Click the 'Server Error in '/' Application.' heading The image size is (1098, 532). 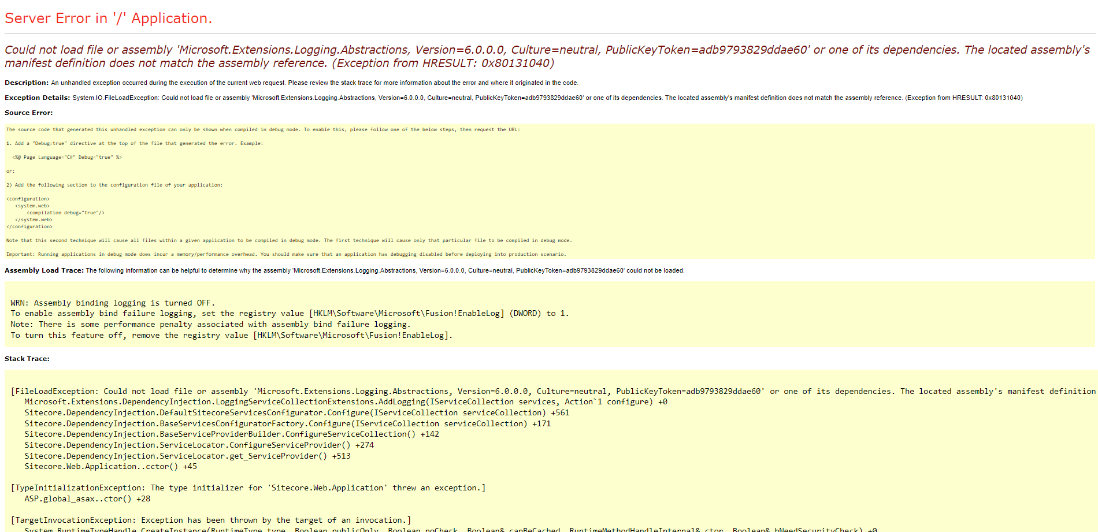pos(108,18)
